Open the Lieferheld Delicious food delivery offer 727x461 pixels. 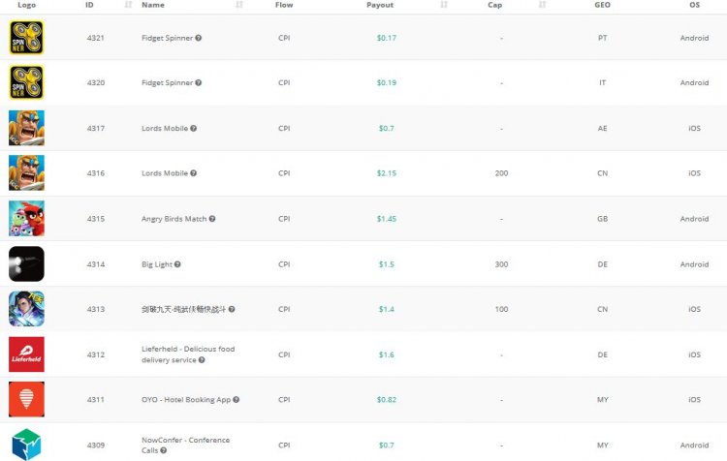(187, 349)
